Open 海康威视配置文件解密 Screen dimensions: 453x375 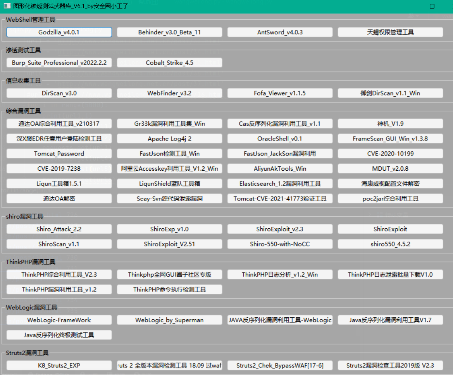[x=390, y=183]
